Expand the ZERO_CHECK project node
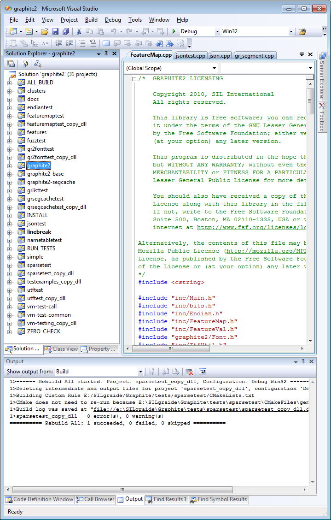 click(x=10, y=331)
